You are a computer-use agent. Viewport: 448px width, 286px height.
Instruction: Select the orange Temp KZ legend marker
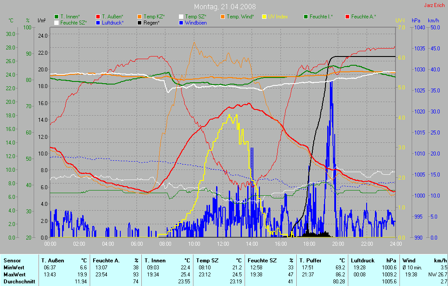coord(140,17)
